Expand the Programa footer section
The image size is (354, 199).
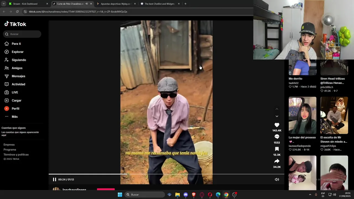10,150
